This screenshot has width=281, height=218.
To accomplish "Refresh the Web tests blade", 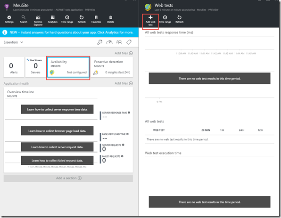I will coord(179,19).
